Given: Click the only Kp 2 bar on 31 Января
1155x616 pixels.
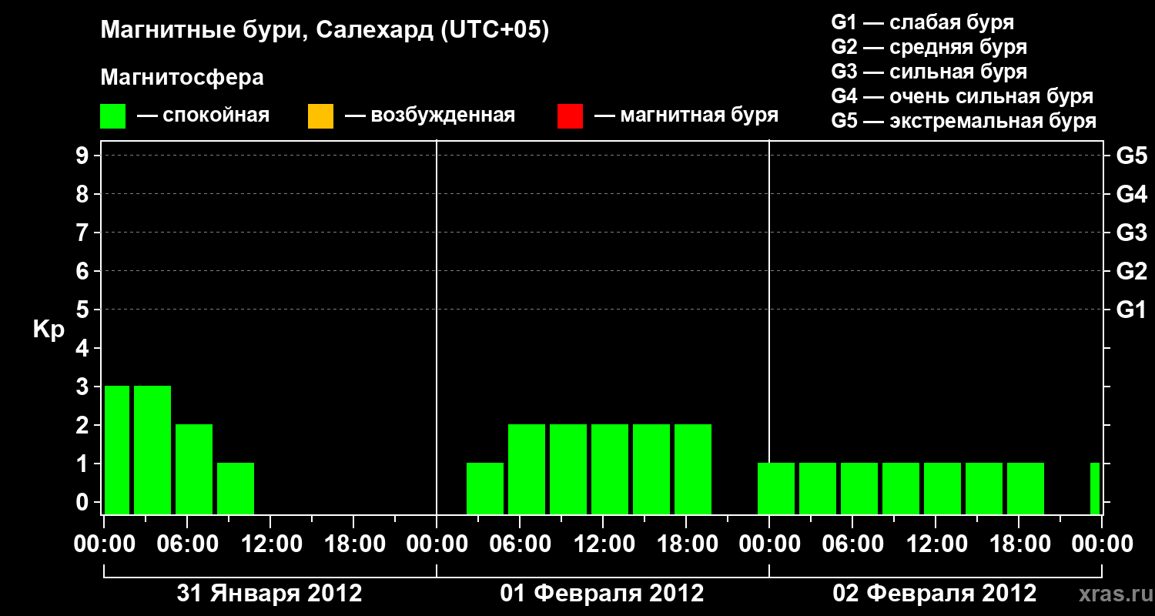Looking at the screenshot, I should 194,469.
